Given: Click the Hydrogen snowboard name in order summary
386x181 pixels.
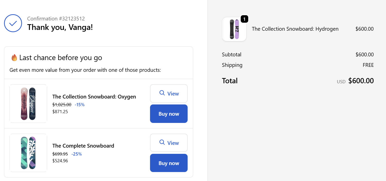Looking at the screenshot, I should (295, 29).
